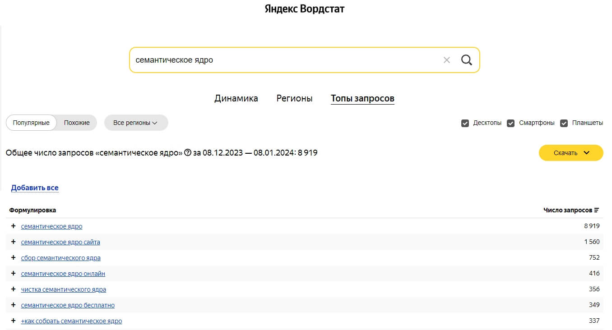The image size is (612, 330).
Task: Open the 'сбор семантического ядра' query link
Action: (61, 258)
